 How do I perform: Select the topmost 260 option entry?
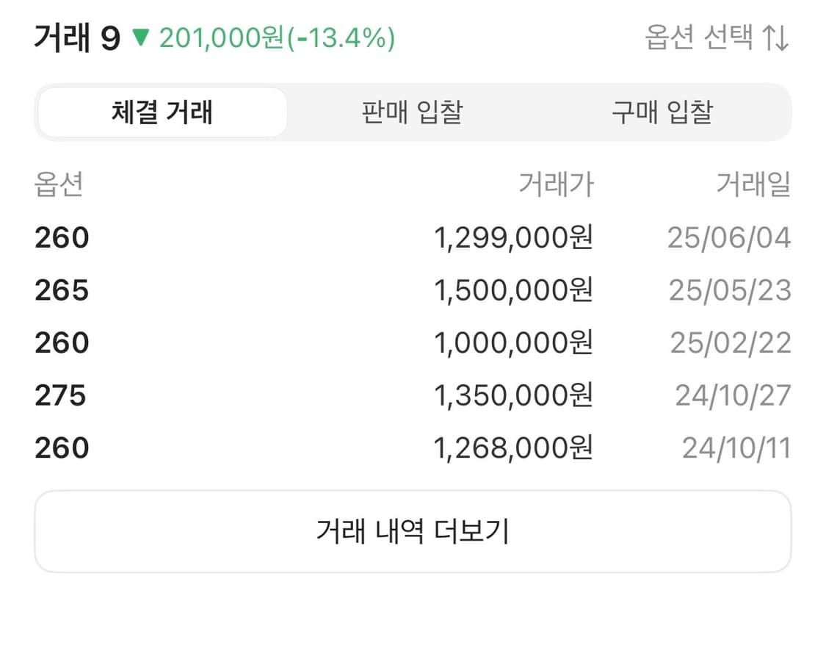pos(62,237)
